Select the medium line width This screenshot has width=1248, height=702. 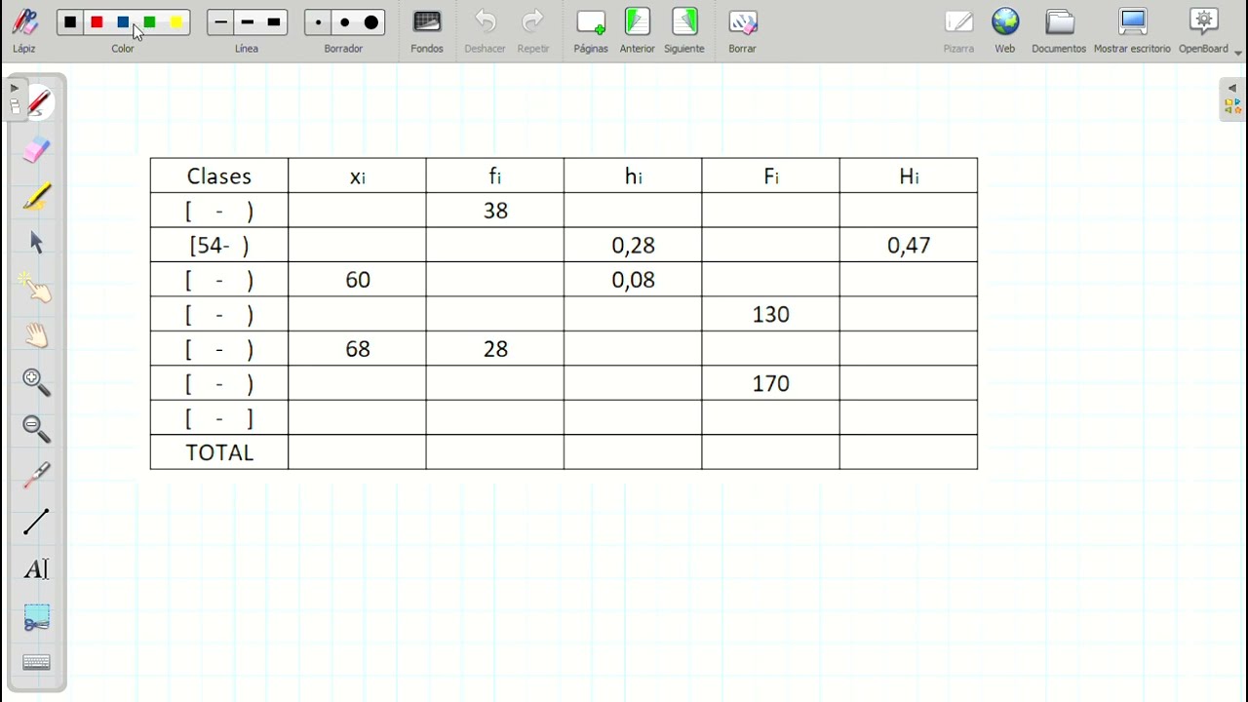[x=248, y=22]
